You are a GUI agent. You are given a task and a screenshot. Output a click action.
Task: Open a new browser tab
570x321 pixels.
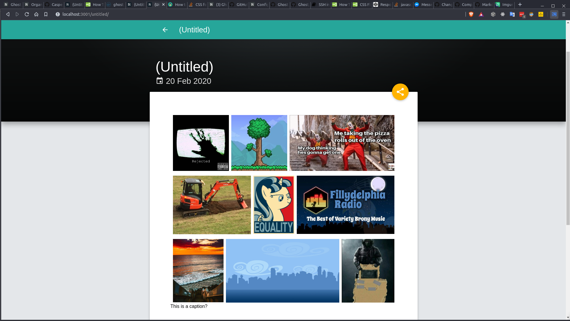[x=520, y=4]
